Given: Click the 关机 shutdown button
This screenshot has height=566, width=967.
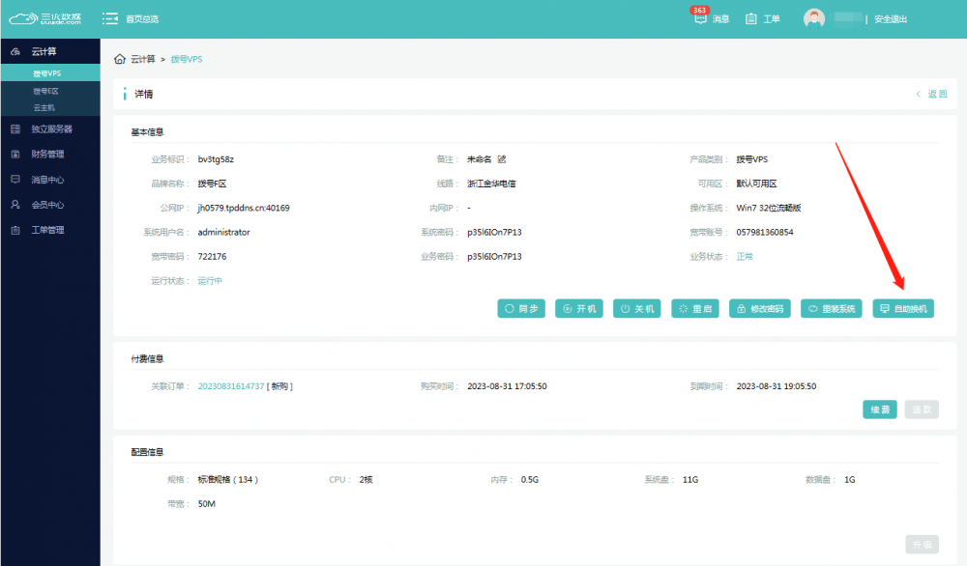Looking at the screenshot, I should (637, 308).
